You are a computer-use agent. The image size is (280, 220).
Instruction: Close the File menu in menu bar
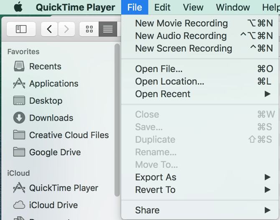point(135,8)
